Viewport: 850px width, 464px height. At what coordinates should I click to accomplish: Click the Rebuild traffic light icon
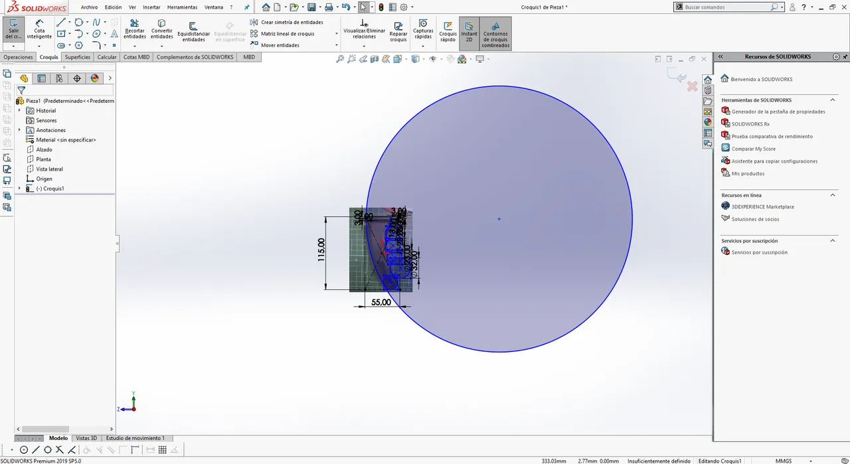[x=381, y=7]
